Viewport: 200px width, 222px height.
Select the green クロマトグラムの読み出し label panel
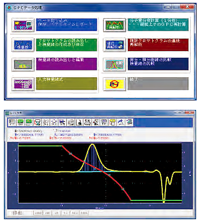[67, 44]
